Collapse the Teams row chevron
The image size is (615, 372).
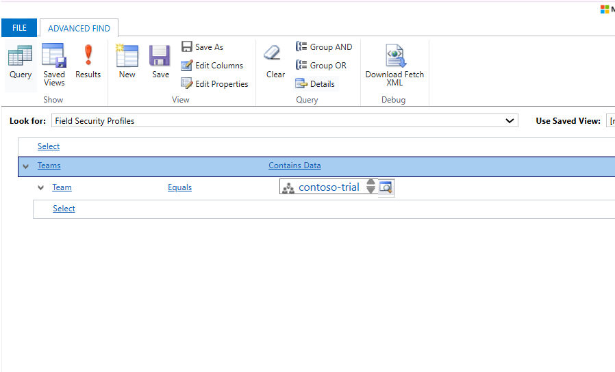coord(26,166)
